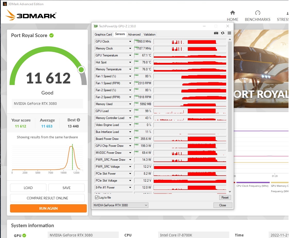289x238 pixels.
Task: Click the Close button in GPU-Z
Action: pyautogui.click(x=223, y=205)
